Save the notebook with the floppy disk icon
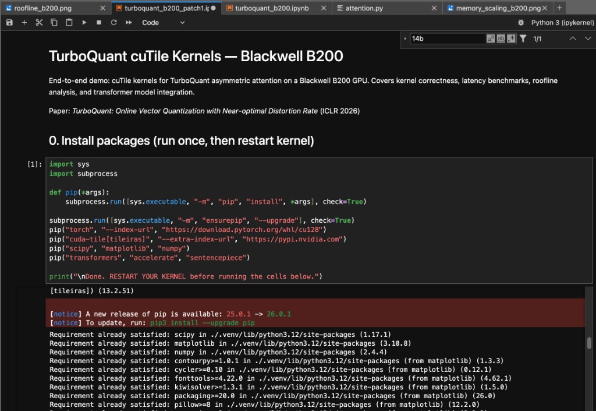This screenshot has height=411, width=596. tap(9, 23)
